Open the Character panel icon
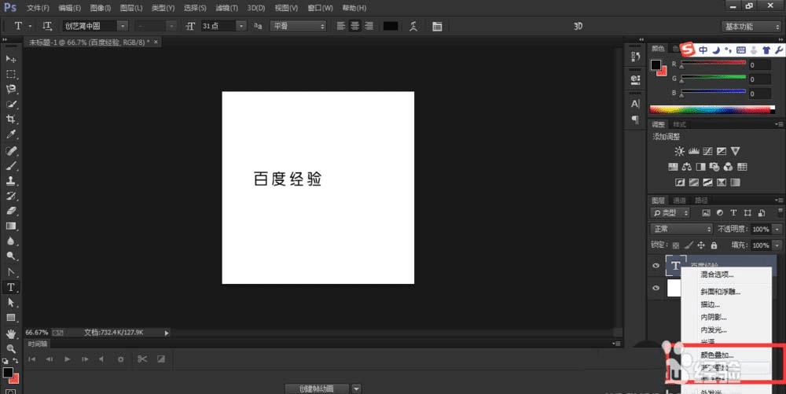Screen dimensions: 786x394 (x=635, y=104)
